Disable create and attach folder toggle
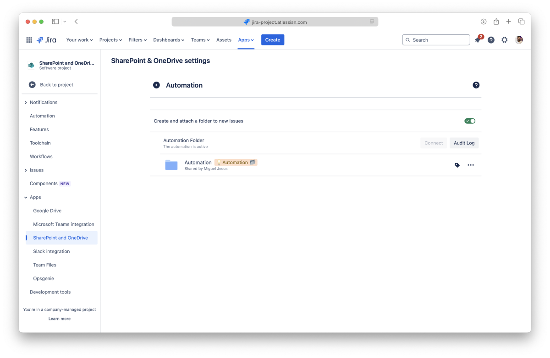The image size is (550, 358). coord(470,121)
